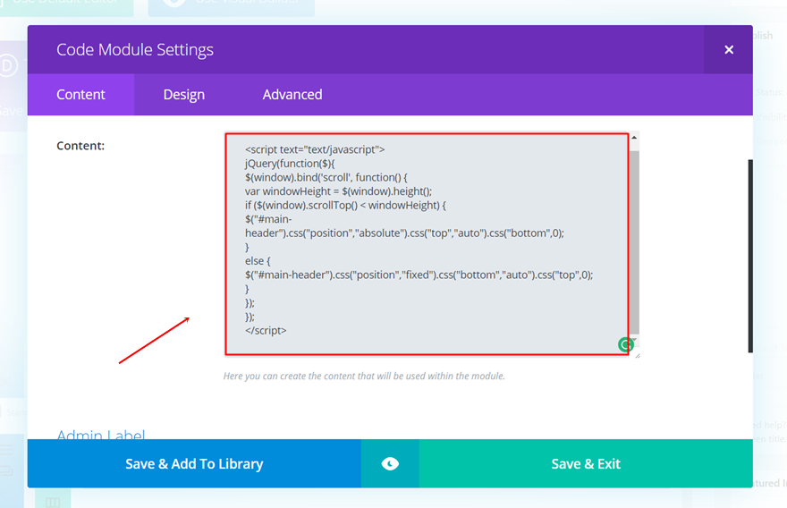Click the Admin Label section heading

pos(101,436)
